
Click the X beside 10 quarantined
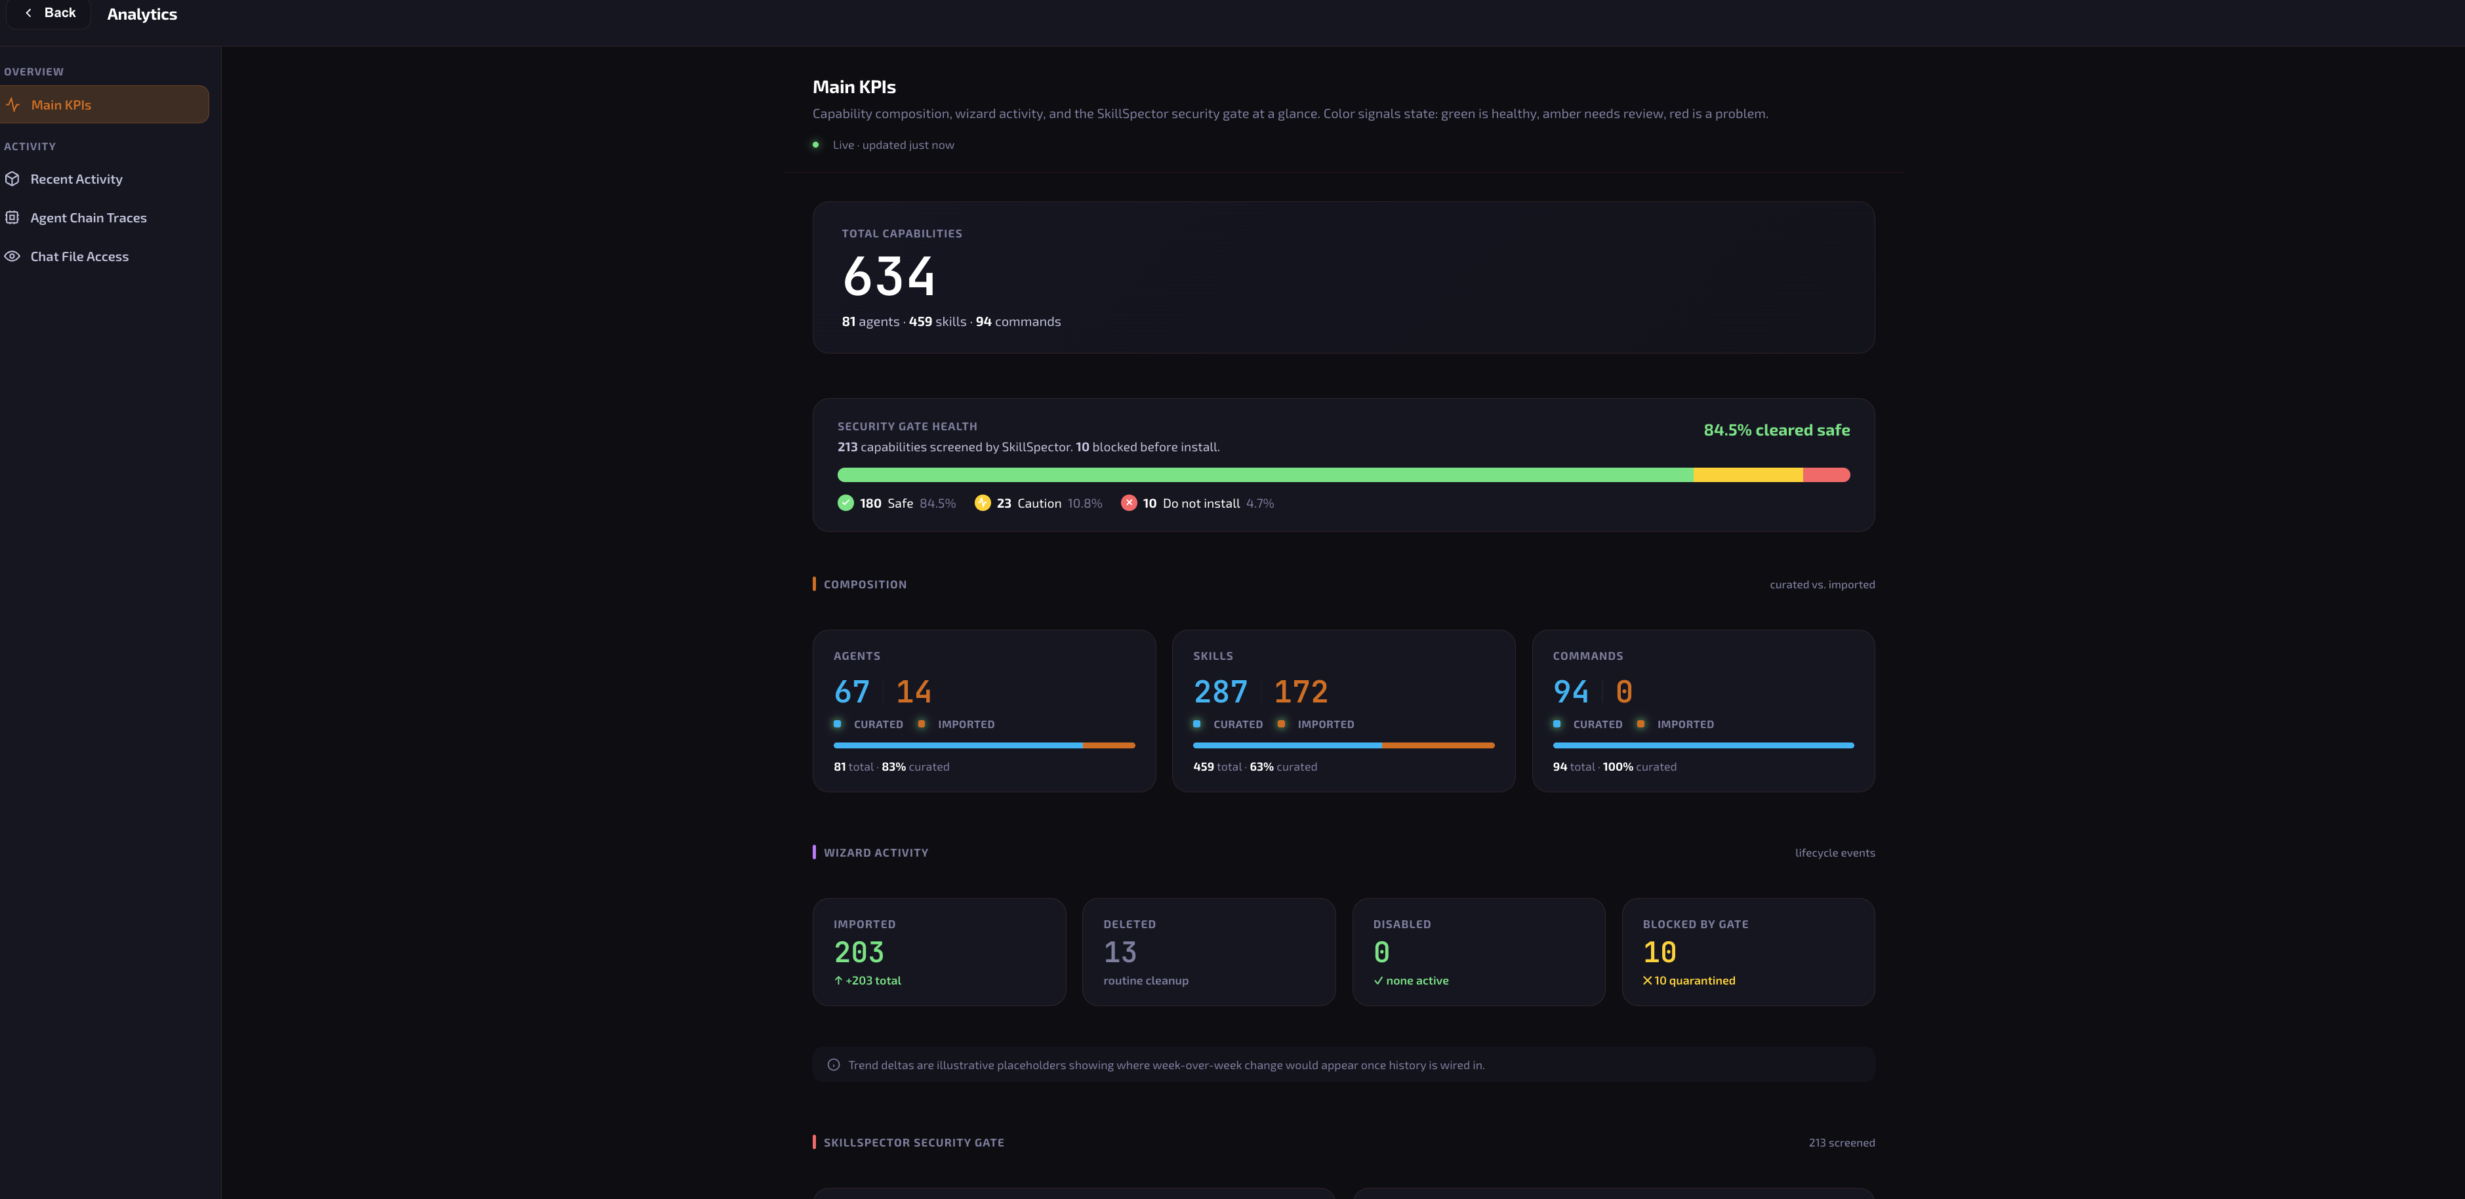pyautogui.click(x=1648, y=981)
